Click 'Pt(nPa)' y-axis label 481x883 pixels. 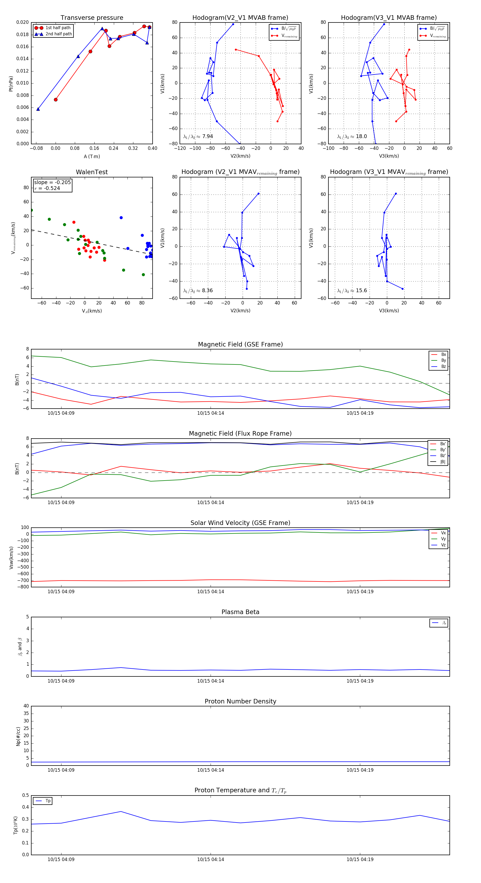pyautogui.click(x=11, y=83)
